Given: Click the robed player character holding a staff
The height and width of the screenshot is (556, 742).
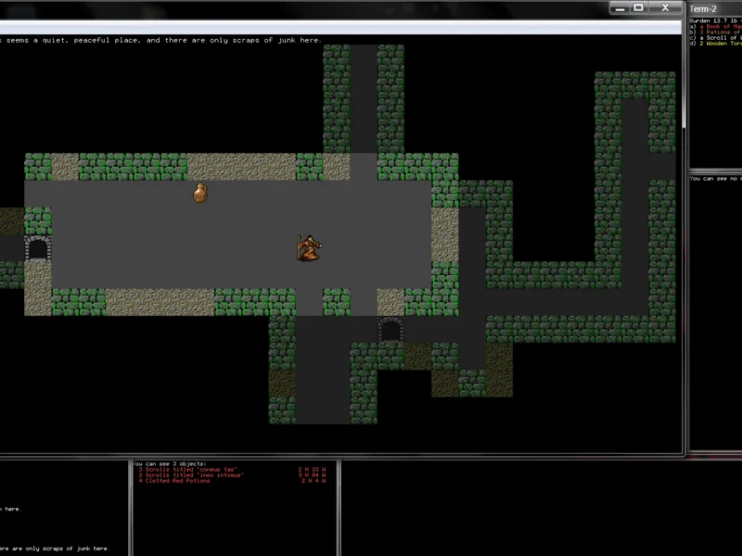Looking at the screenshot, I should click(309, 247).
